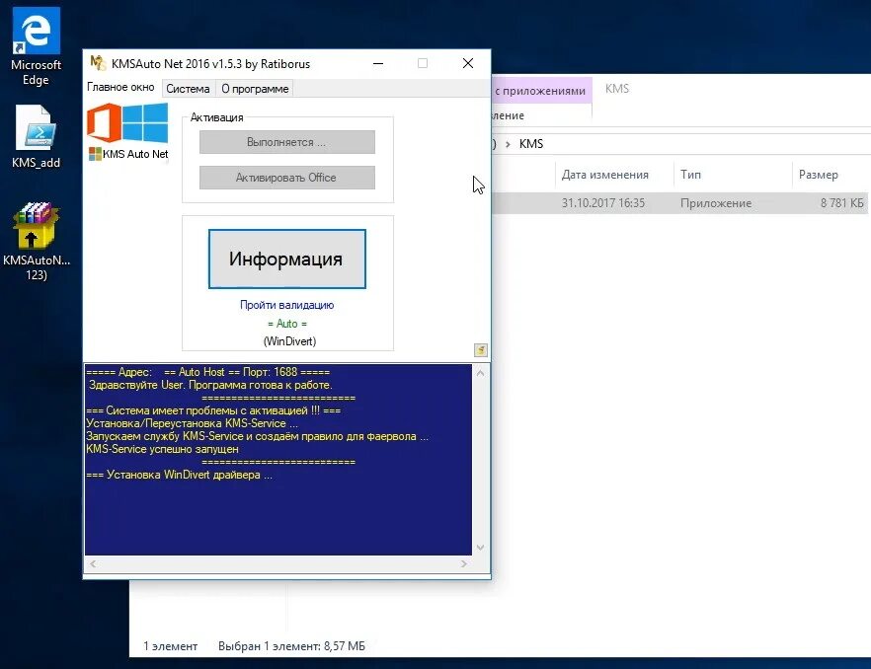
Task: Click the log line about KMS-Service успешно запущен
Action: [x=162, y=449]
